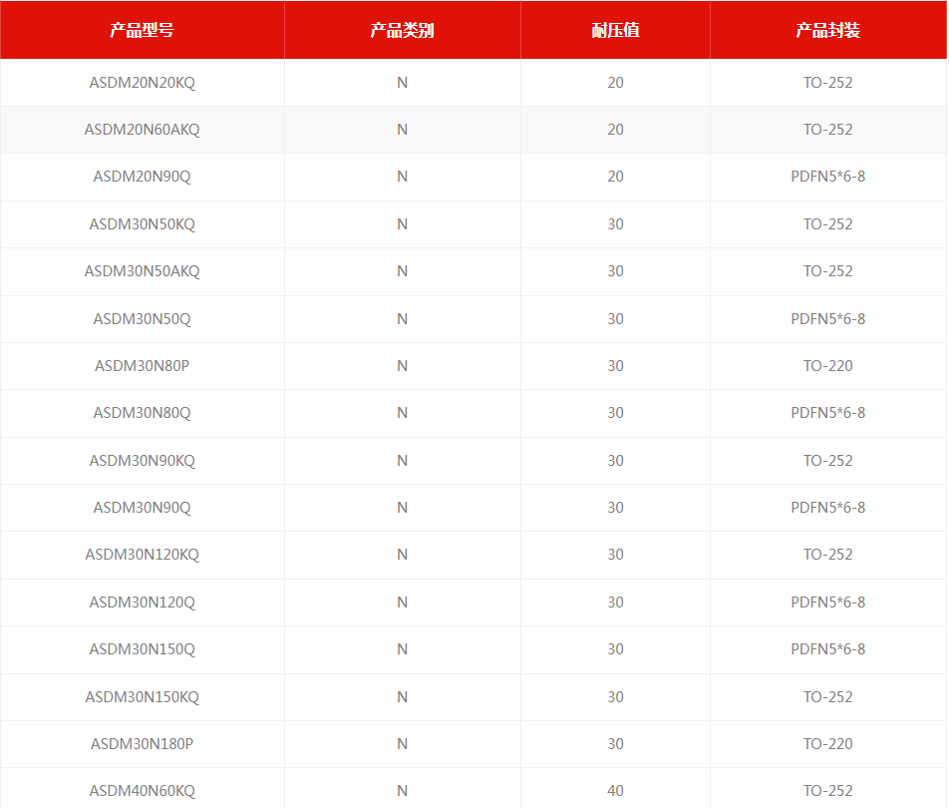Click the PDFN5*6-8 package cell for ASDM20N90Q

pyautogui.click(x=827, y=177)
